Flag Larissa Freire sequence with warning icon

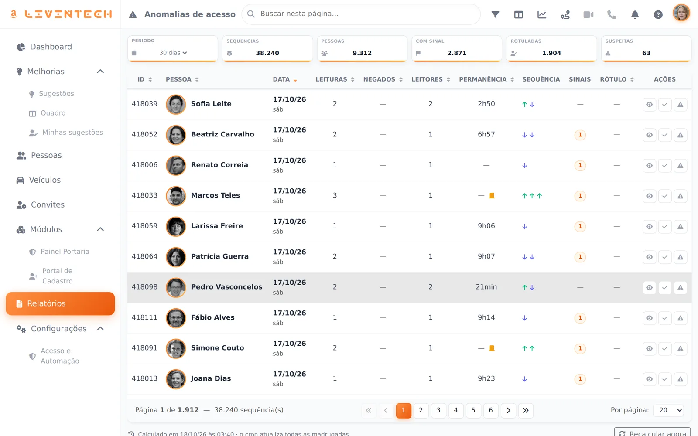[x=681, y=226]
